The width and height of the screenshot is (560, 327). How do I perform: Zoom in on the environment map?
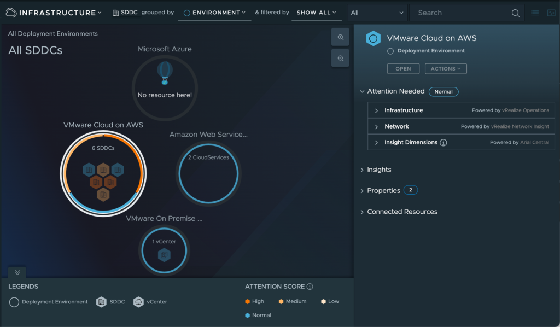tap(340, 37)
